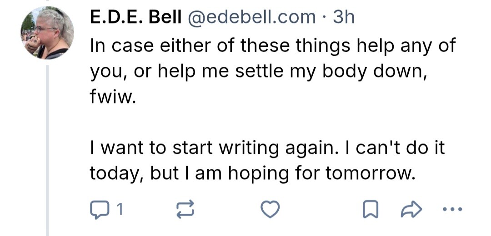Screen dimensions: 491x236
Task: Like the post with the heart icon
Action: tap(270, 210)
